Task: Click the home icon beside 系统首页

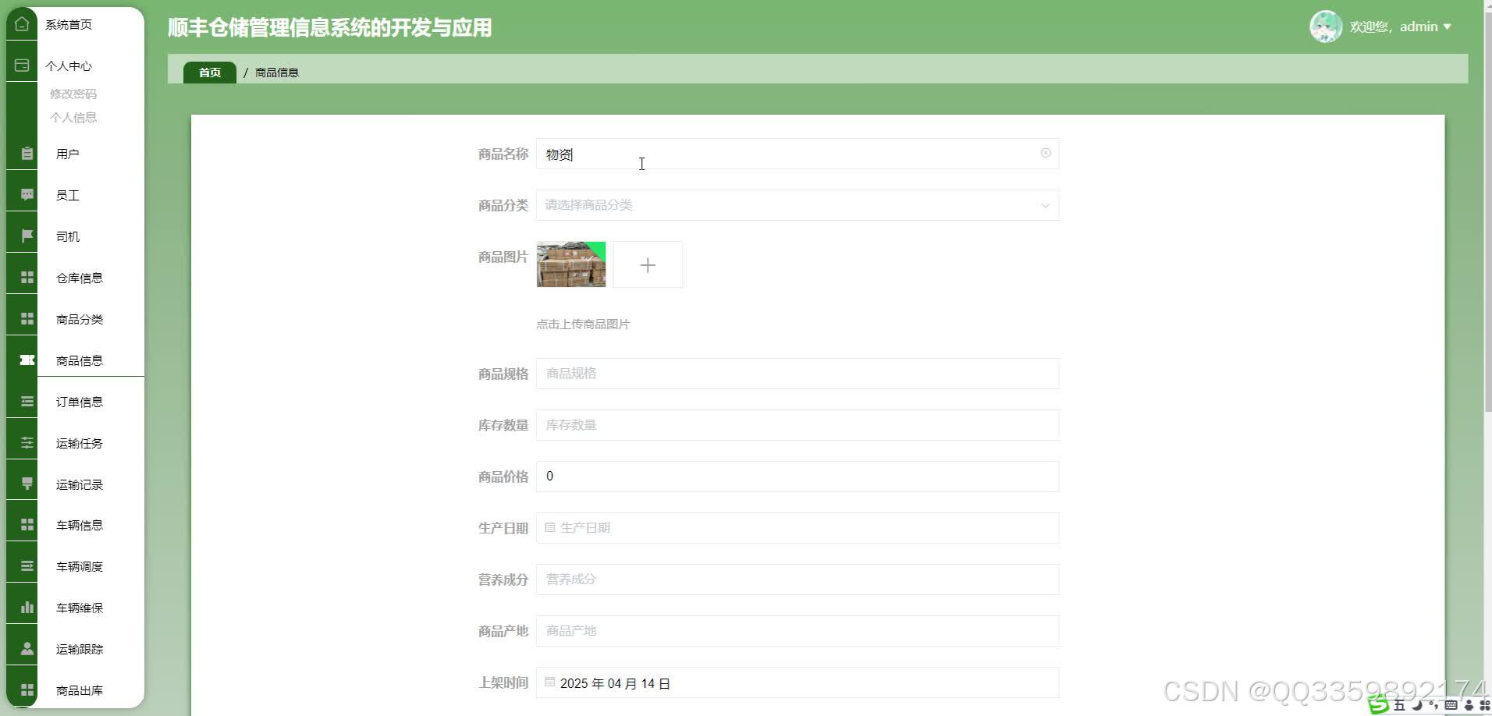Action: click(22, 24)
